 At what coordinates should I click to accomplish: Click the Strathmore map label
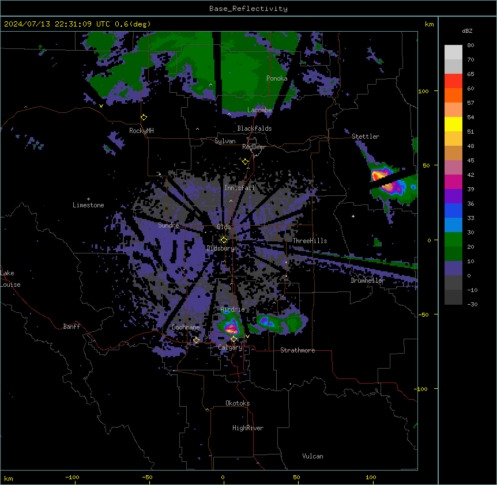(298, 350)
